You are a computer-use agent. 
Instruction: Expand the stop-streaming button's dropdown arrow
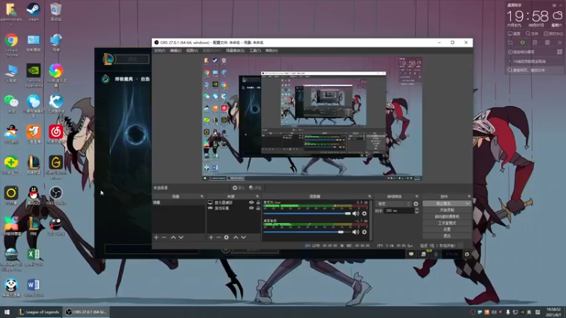click(468, 204)
